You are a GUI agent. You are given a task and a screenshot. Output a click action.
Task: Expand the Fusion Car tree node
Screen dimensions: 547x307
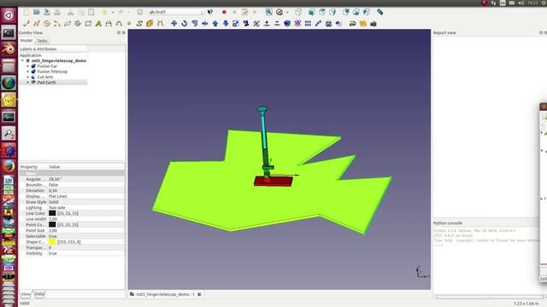(28, 67)
